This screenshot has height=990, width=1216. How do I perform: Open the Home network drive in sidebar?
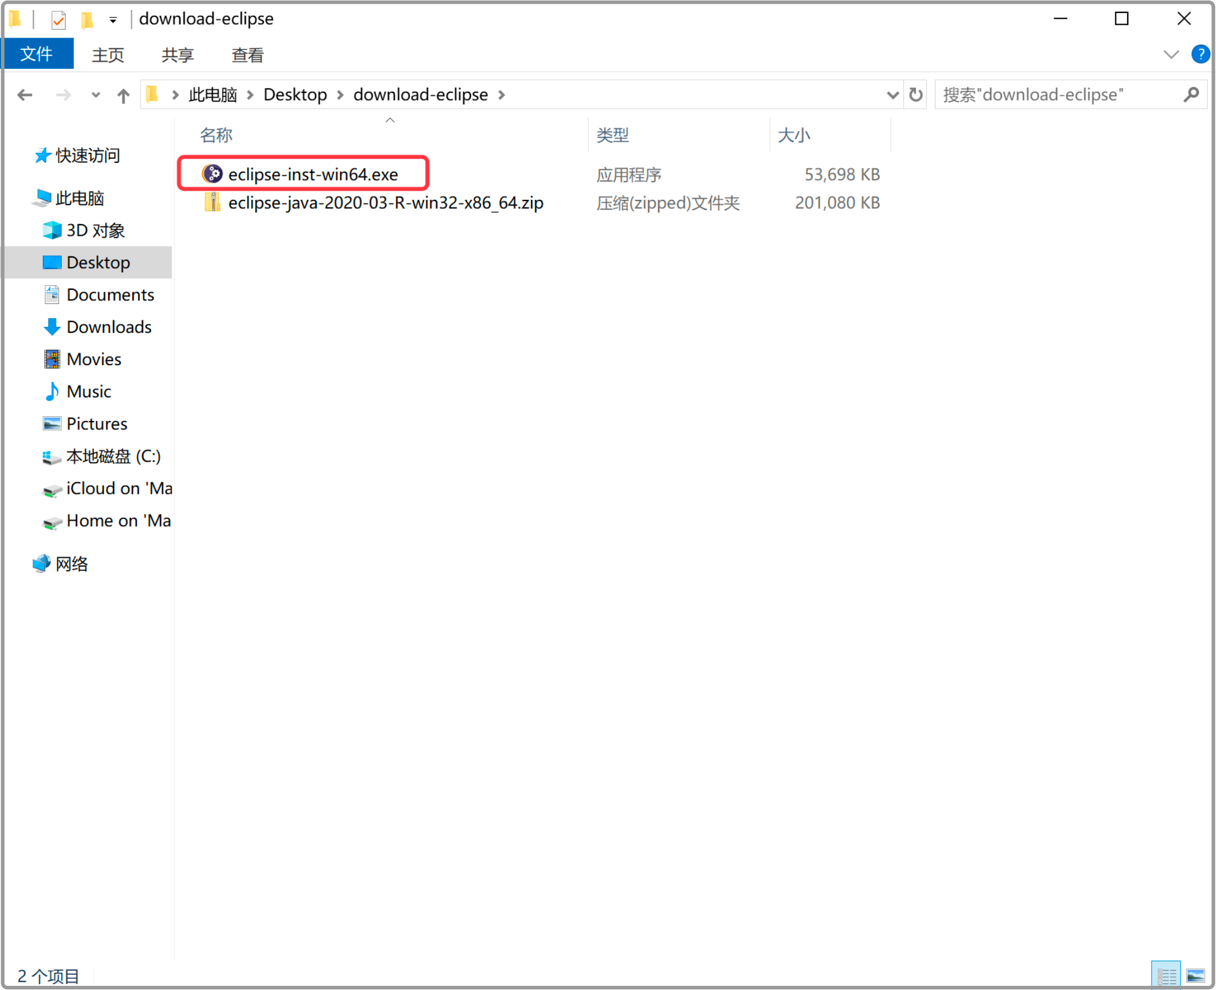tap(118, 521)
